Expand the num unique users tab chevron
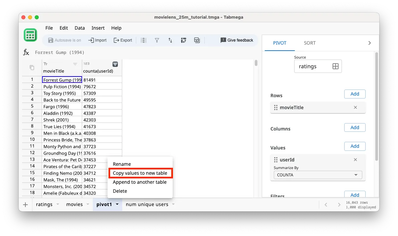 (173, 204)
